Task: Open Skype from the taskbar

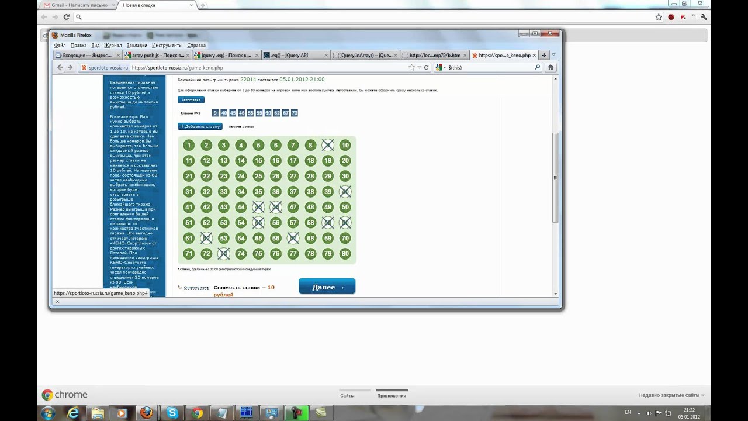Action: point(172,413)
